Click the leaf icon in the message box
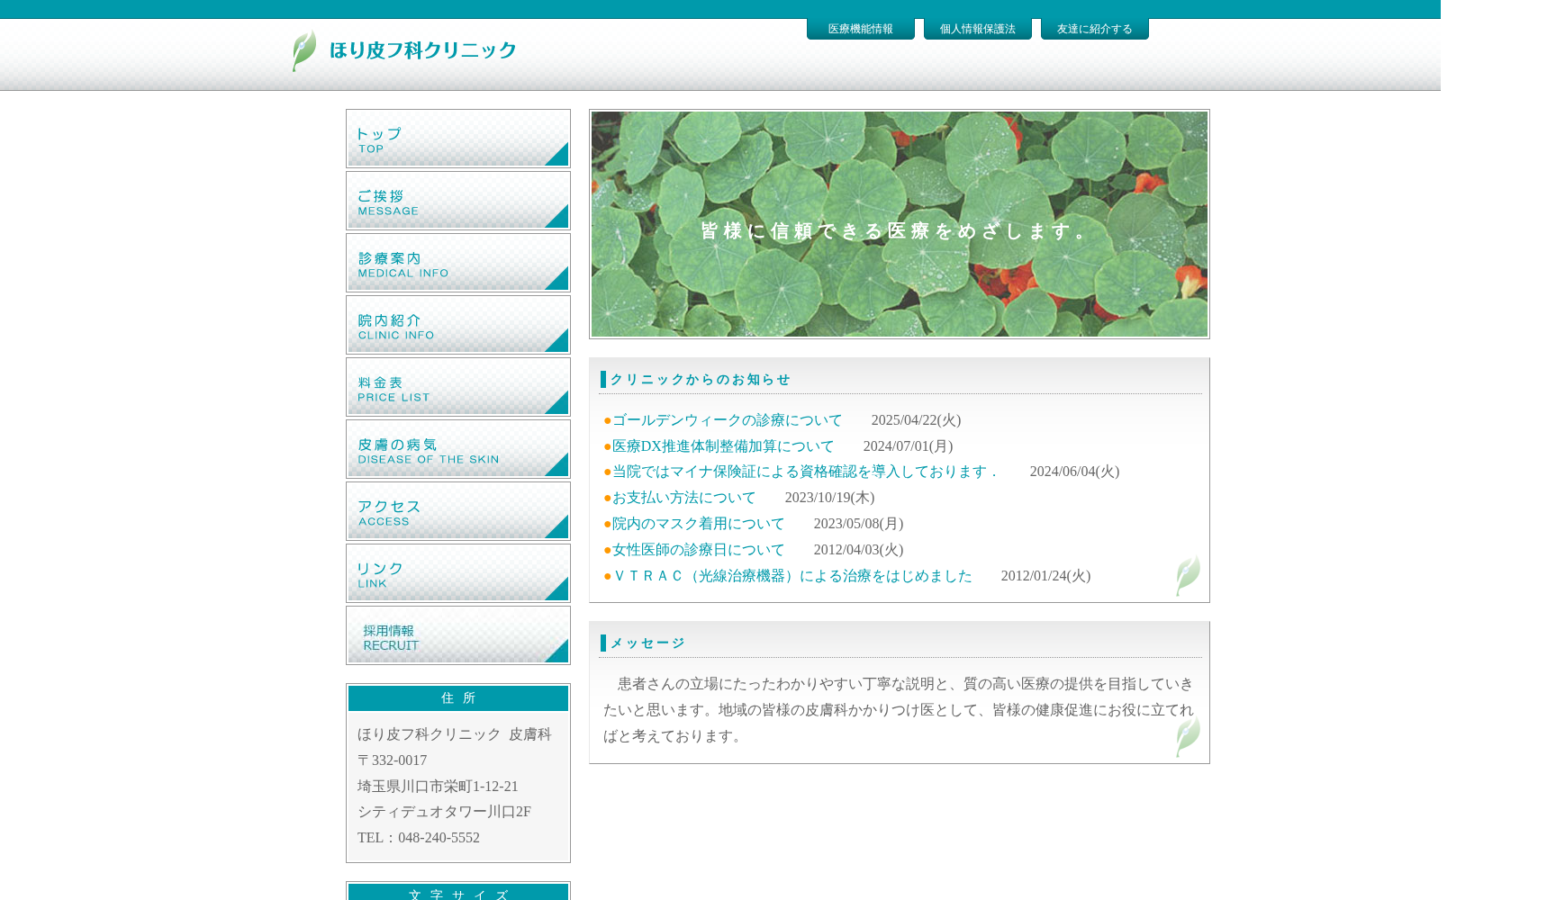The width and height of the screenshot is (1556, 900). pyautogui.click(x=1189, y=737)
